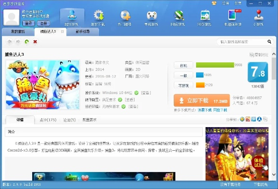The image size is (278, 189).
Task: Open the 论坛(5) forum tab
Action: 69,120
